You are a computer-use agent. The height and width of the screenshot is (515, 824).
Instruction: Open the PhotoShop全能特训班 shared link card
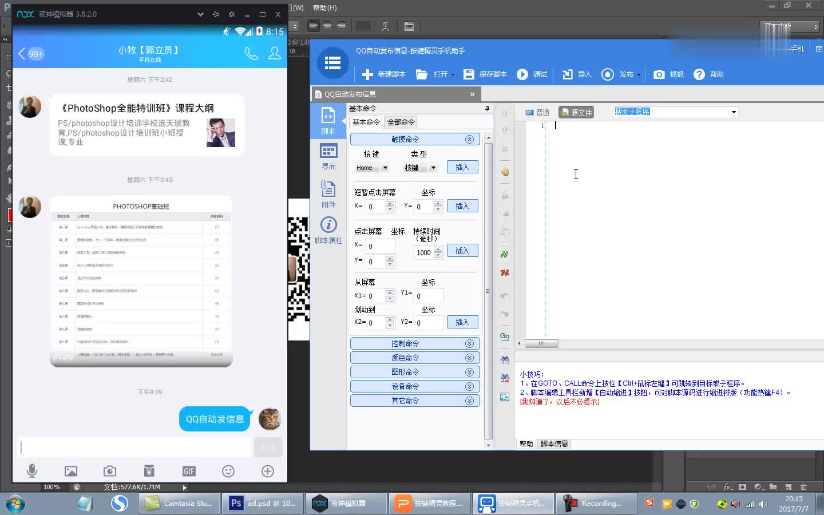click(147, 125)
